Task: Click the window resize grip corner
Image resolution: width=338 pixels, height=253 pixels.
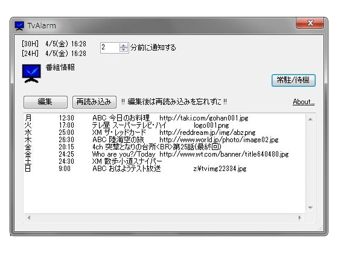Action: [x=320, y=228]
